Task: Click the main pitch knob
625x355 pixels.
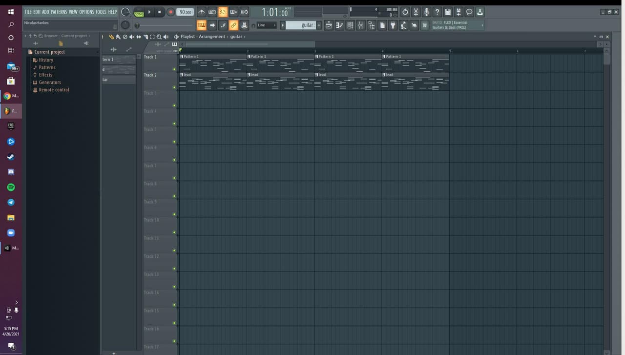Action: [x=125, y=25]
